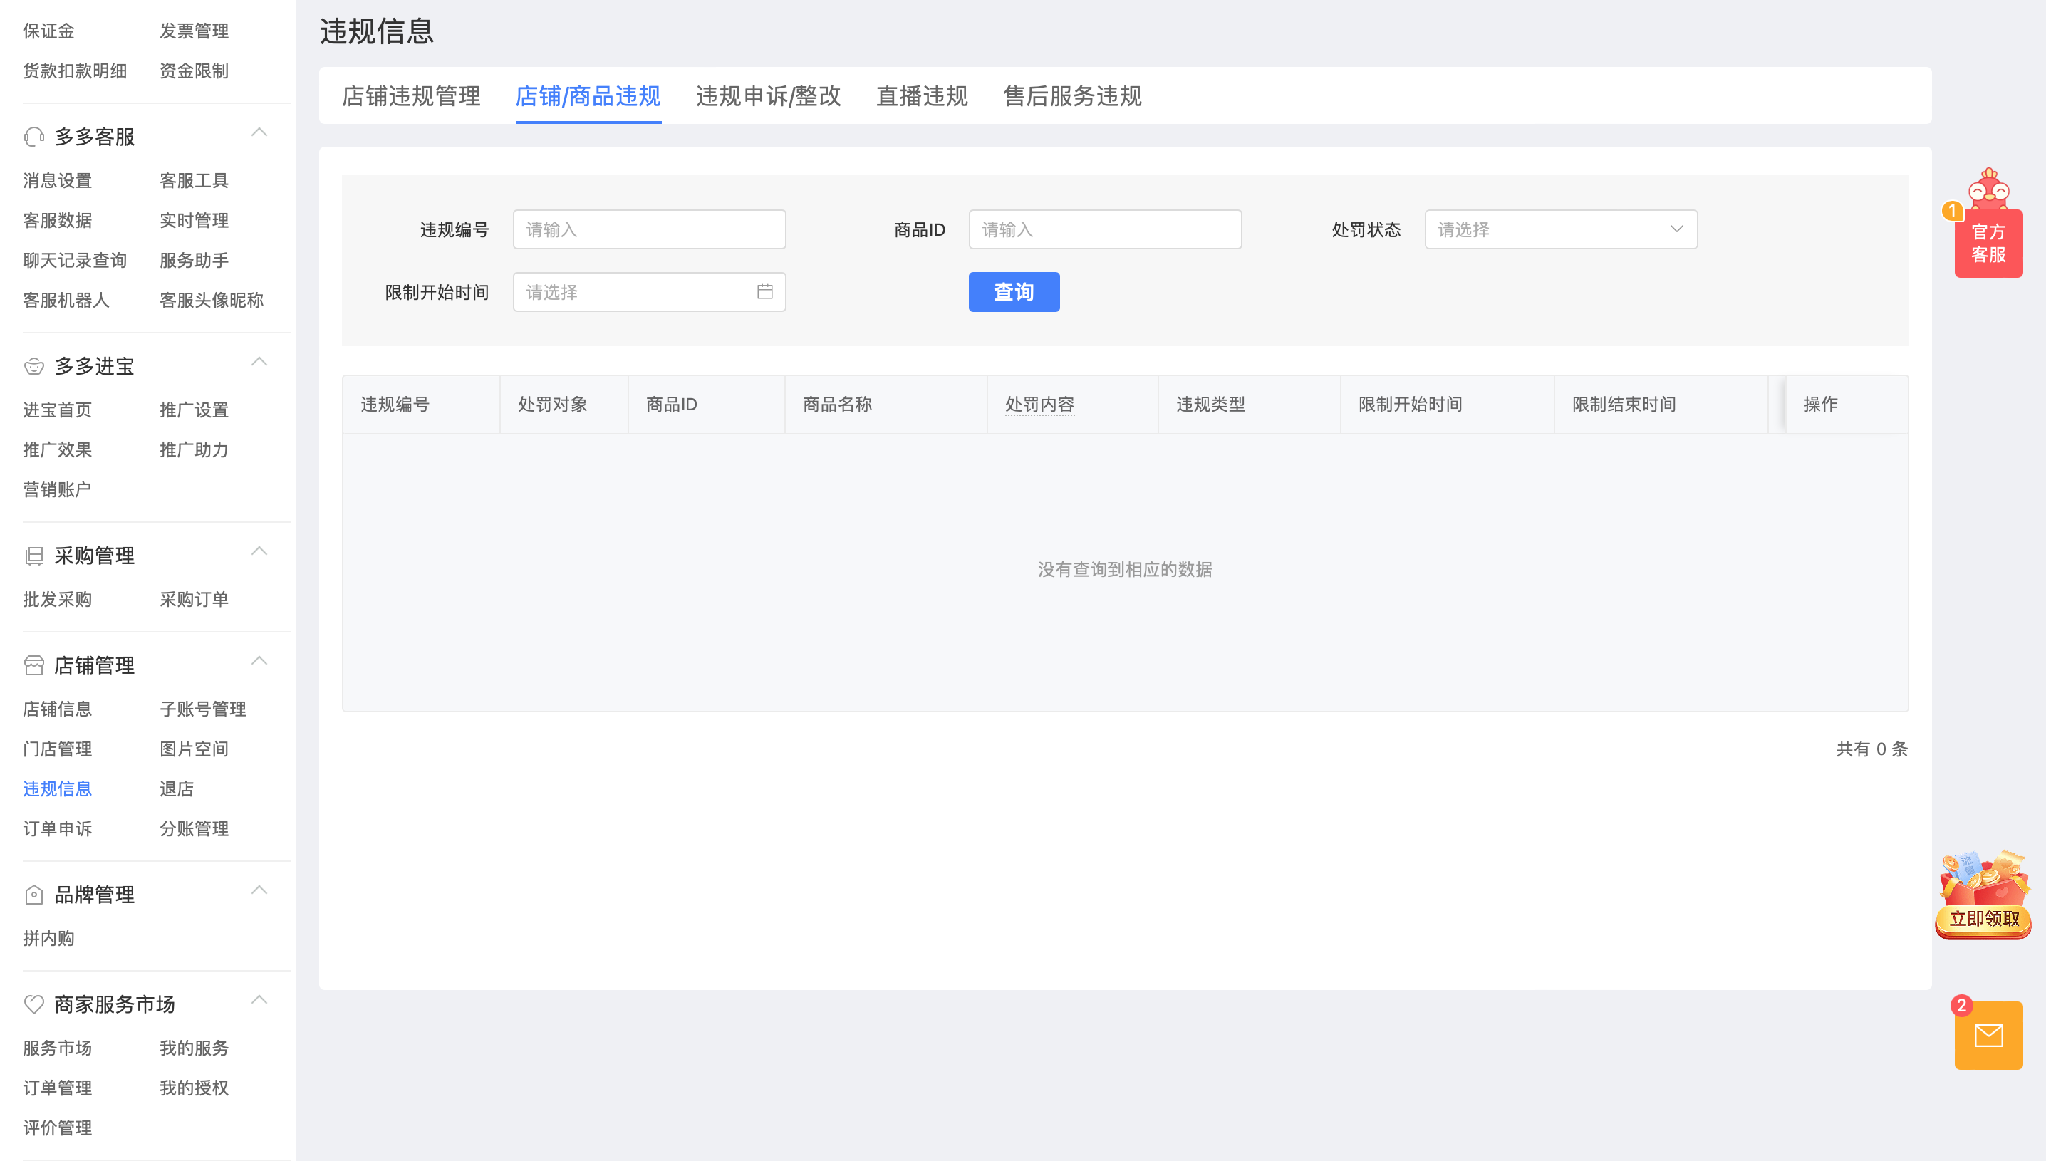Screen dimensions: 2046x1161
Task: Open 推广助力 link
Action: [194, 449]
